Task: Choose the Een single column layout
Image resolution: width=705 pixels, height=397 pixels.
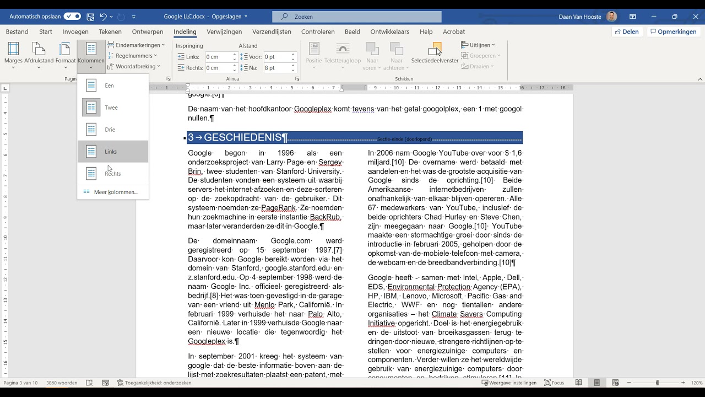Action: 113,85
